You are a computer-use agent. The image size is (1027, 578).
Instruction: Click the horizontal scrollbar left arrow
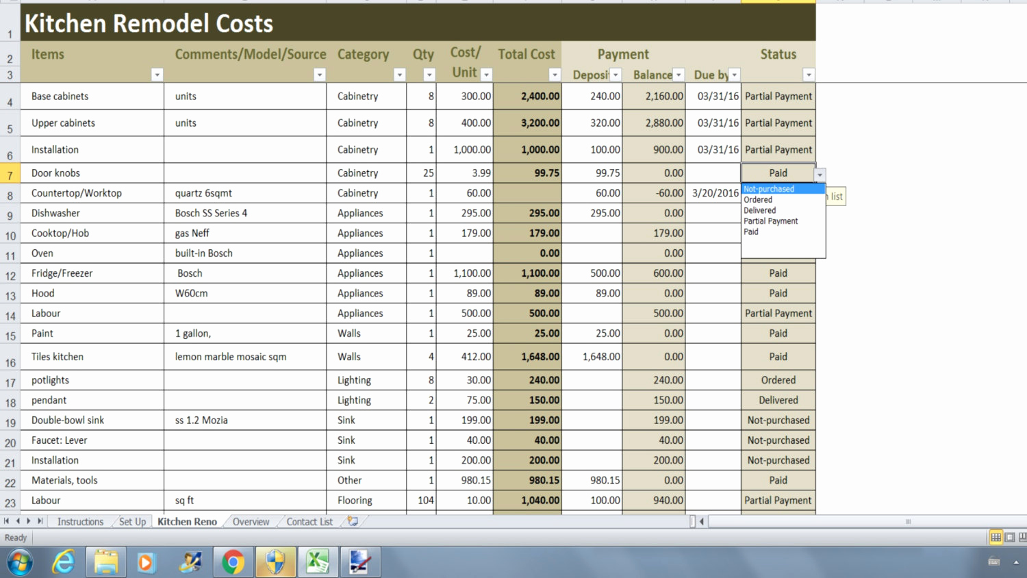click(x=702, y=521)
